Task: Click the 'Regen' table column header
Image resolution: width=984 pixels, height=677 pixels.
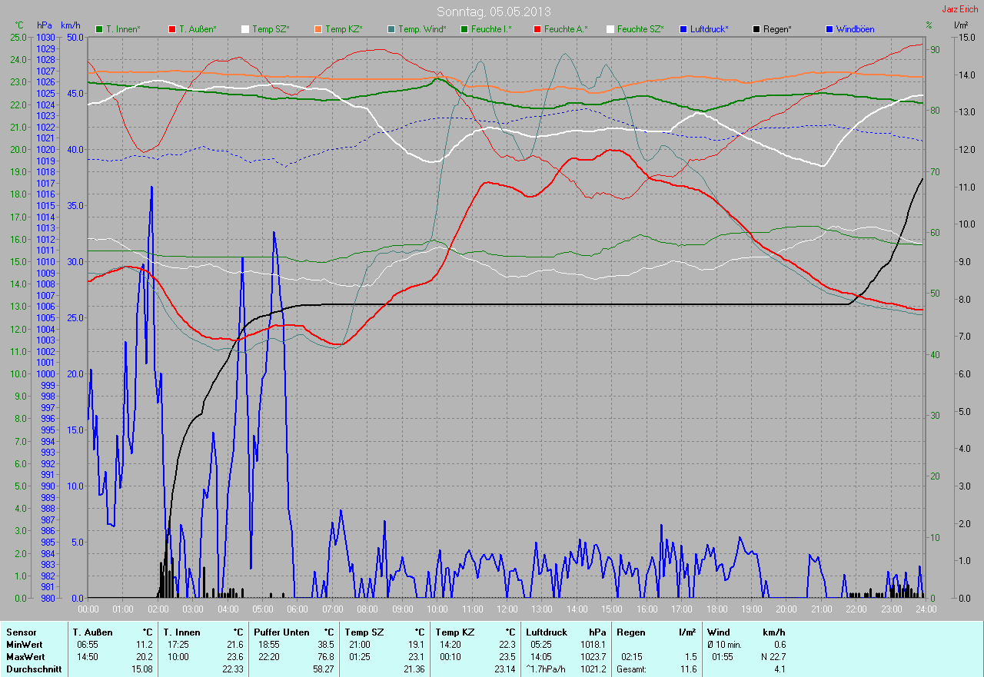Action: pos(630,632)
